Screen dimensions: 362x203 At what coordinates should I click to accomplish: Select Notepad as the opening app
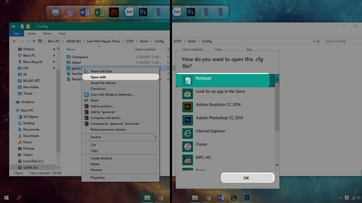click(223, 80)
